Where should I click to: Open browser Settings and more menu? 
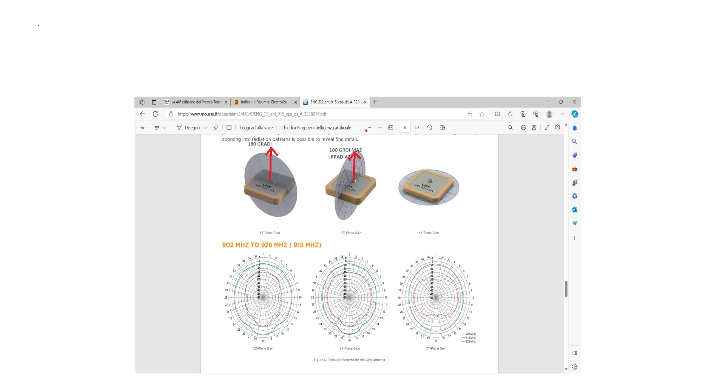pos(562,114)
